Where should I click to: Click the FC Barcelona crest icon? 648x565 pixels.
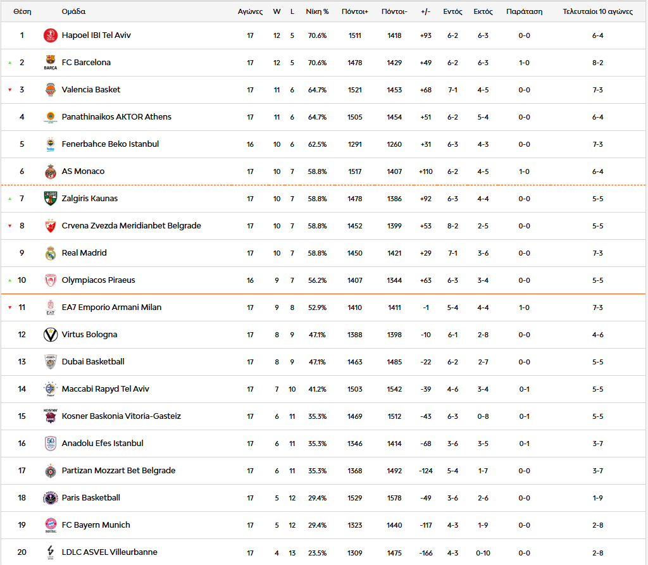51,63
